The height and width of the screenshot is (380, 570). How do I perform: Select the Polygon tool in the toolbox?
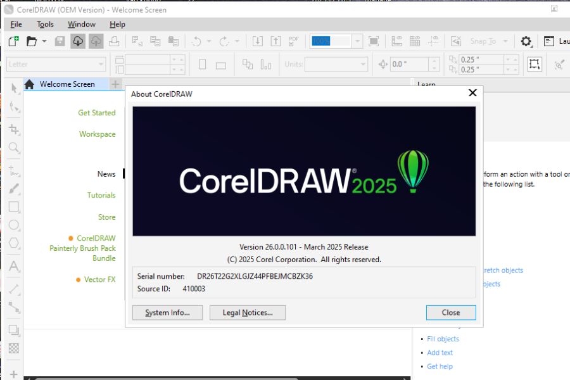coord(14,243)
